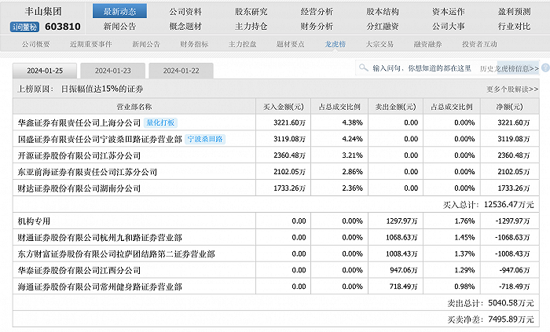Open the 财务分析 menu item

pyautogui.click(x=317, y=26)
